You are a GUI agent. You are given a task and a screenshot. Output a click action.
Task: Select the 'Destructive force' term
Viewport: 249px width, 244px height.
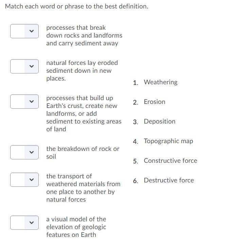tap(169, 180)
